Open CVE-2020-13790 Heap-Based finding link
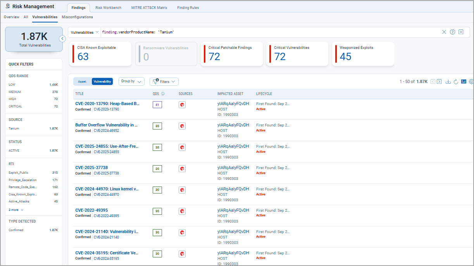The width and height of the screenshot is (474, 266). pyautogui.click(x=107, y=104)
